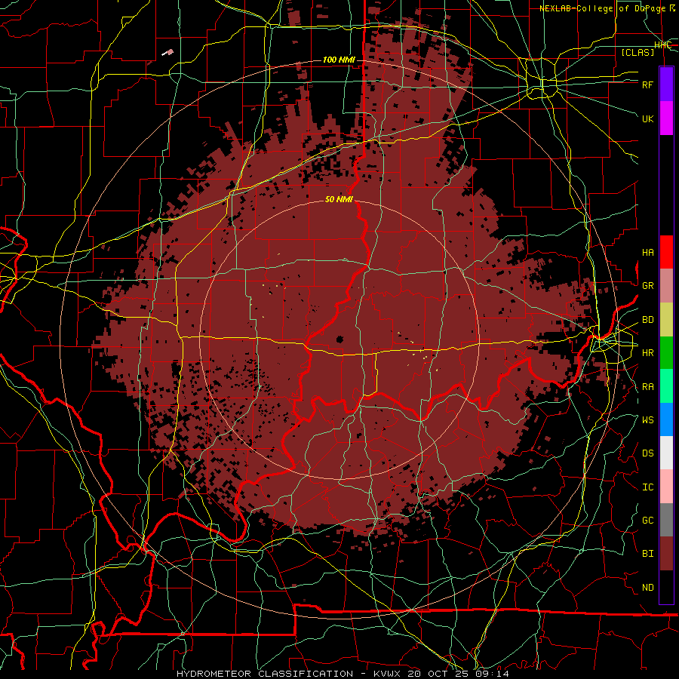Viewport: 679px width, 679px height.
Task: Click the 'RA' legend label
Action: [647, 387]
